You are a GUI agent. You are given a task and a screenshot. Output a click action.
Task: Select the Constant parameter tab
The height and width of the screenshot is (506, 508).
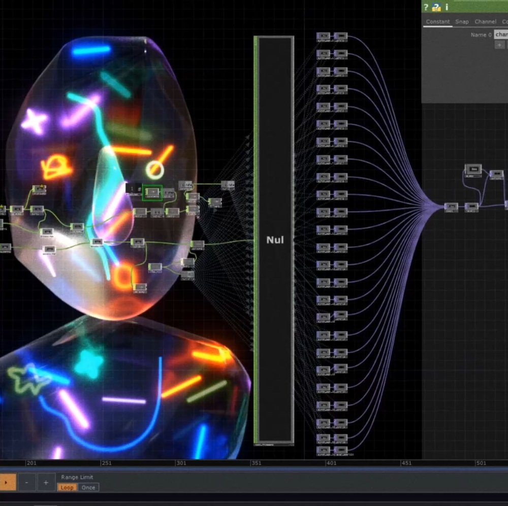click(x=437, y=22)
